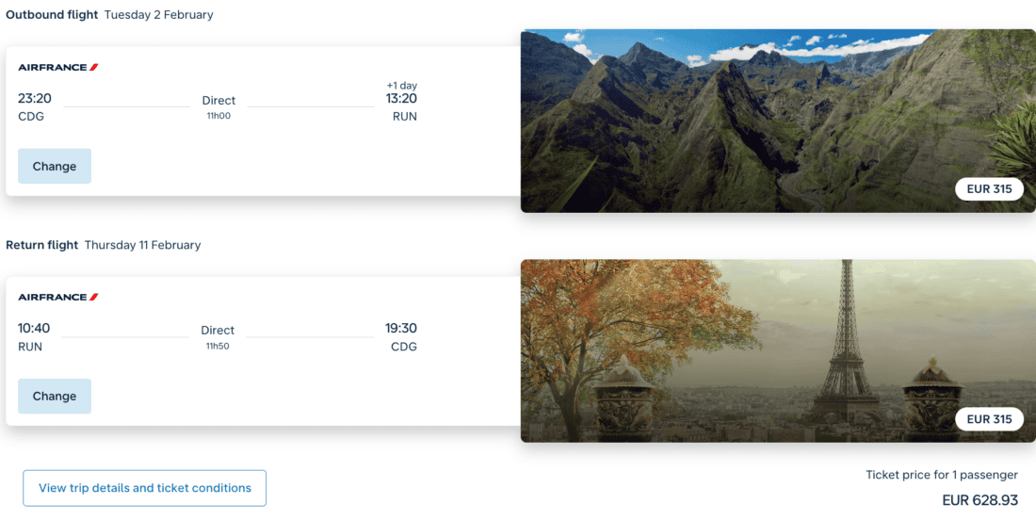Image resolution: width=1036 pixels, height=520 pixels.
Task: Click the EUR 315 badge on Paris photo
Action: coord(989,419)
